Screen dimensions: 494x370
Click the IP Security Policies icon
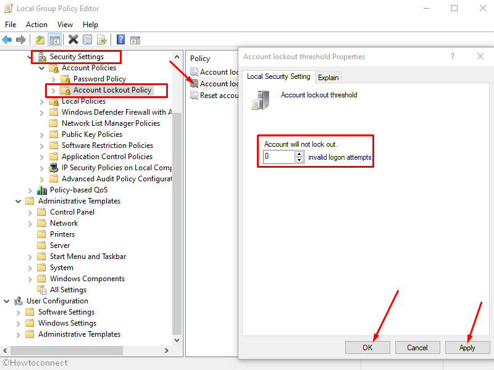point(54,168)
